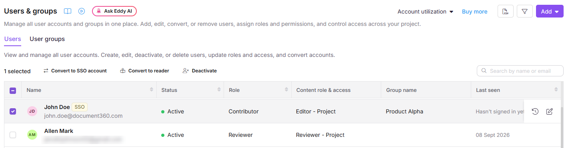Open the documentation book icon
Viewport: 568px width, 148px height.
pyautogui.click(x=68, y=11)
